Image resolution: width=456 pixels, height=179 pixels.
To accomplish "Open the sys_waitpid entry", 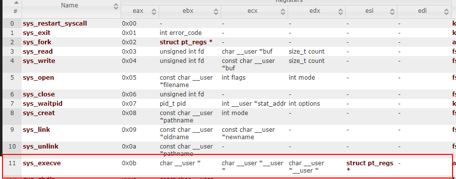I will [43, 103].
